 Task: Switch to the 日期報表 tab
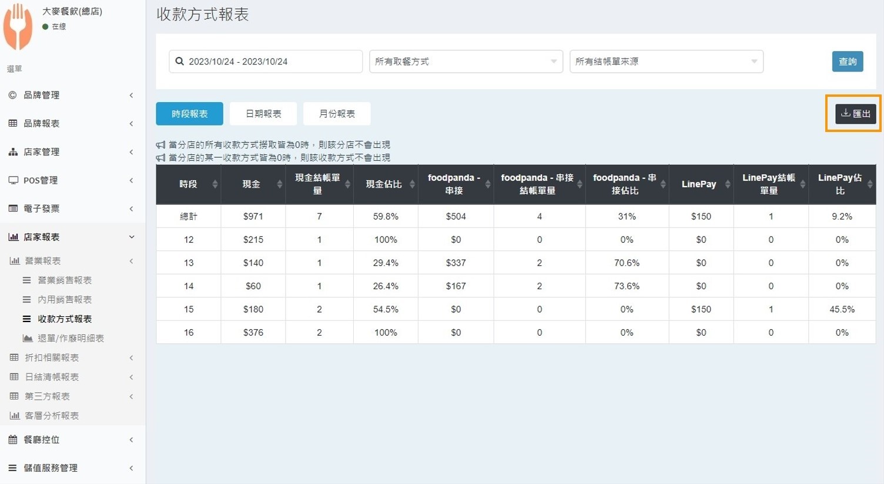point(263,114)
